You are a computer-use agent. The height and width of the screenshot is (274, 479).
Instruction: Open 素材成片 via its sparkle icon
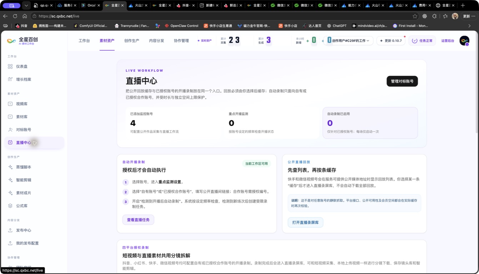tap(10, 193)
